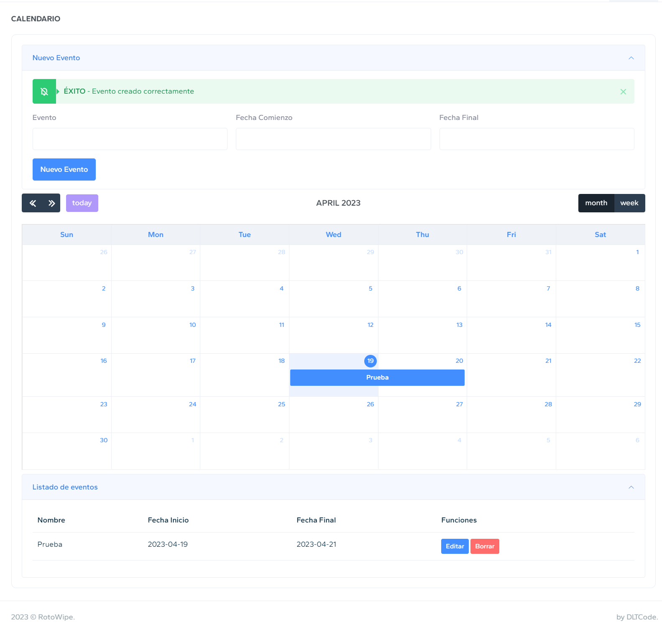Open the Fecha Comienzo date field

333,139
